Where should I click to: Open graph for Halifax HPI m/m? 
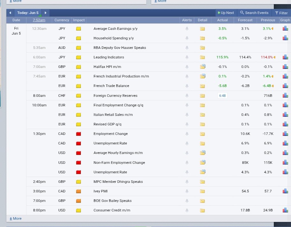click(x=285, y=66)
